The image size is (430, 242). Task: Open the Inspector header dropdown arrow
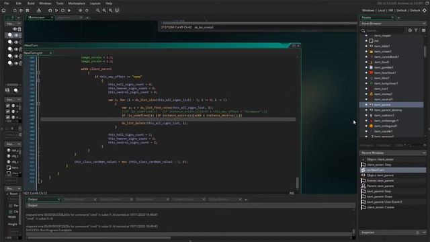coord(424,233)
